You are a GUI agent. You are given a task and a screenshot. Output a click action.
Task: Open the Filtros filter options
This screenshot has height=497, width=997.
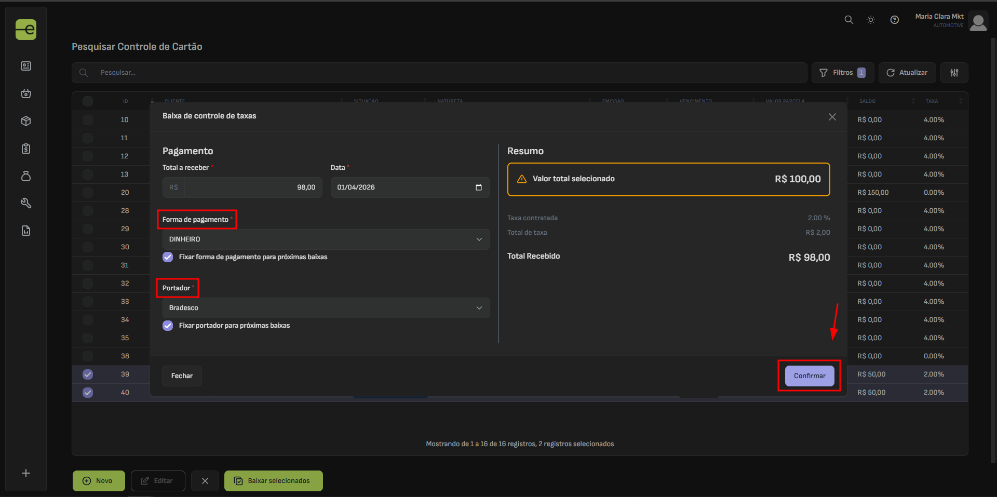(842, 73)
